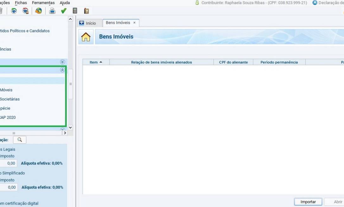Click the help book icon
This screenshot has height=207, width=344.
86,11
